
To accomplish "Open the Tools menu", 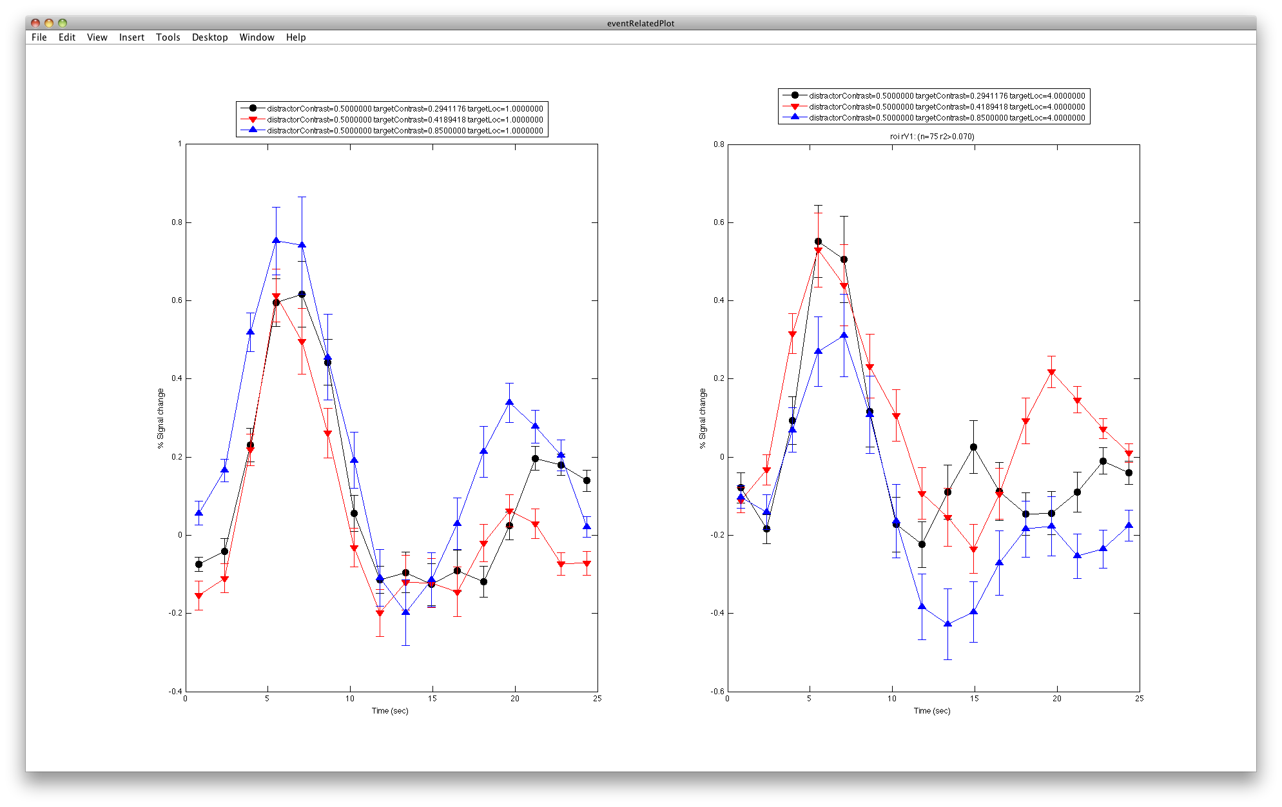I will point(168,37).
